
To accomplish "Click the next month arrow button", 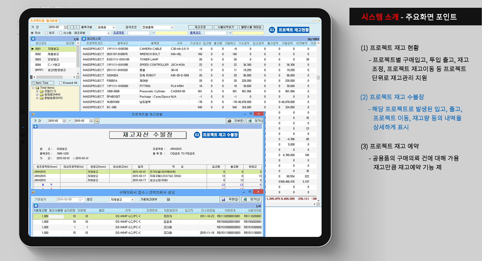I will point(77,27).
